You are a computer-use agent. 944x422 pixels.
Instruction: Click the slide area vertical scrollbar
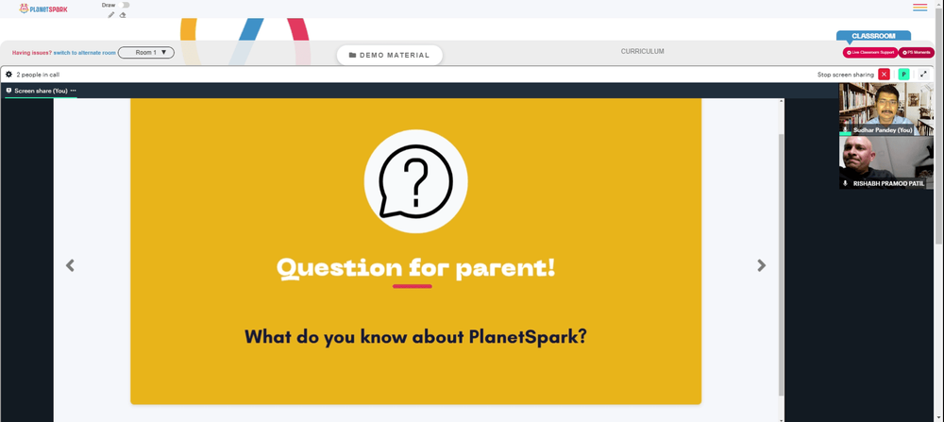tap(782, 265)
